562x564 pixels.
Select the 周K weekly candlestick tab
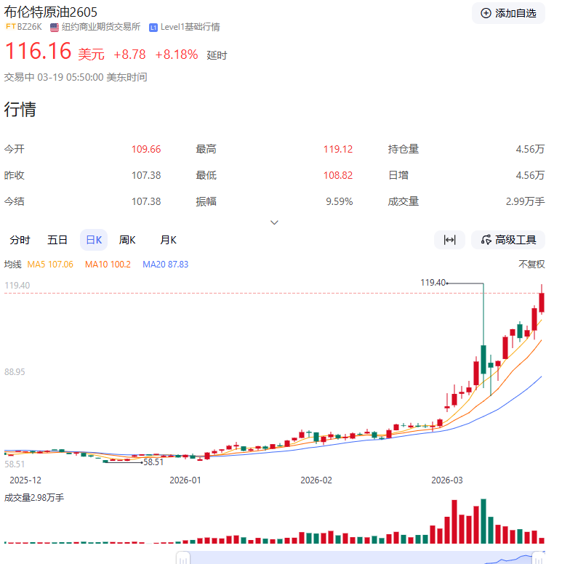[127, 240]
